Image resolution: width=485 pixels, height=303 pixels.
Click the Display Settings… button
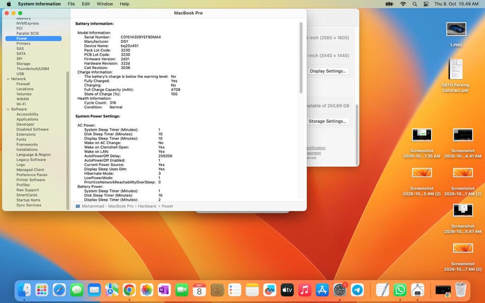[328, 71]
